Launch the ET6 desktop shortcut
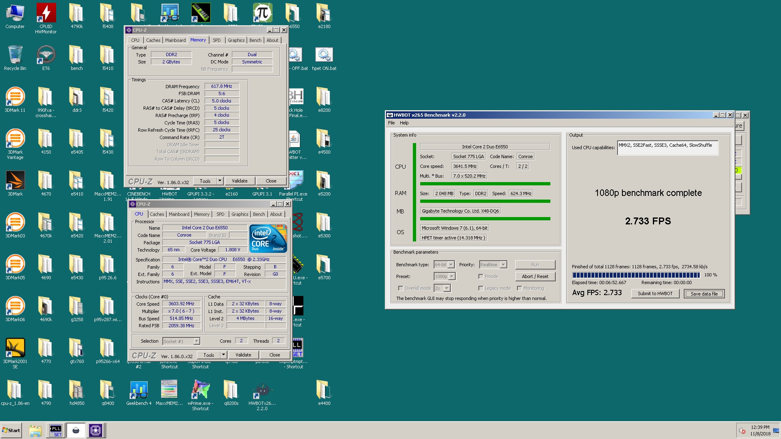The height and width of the screenshot is (439, 781). coord(46,58)
